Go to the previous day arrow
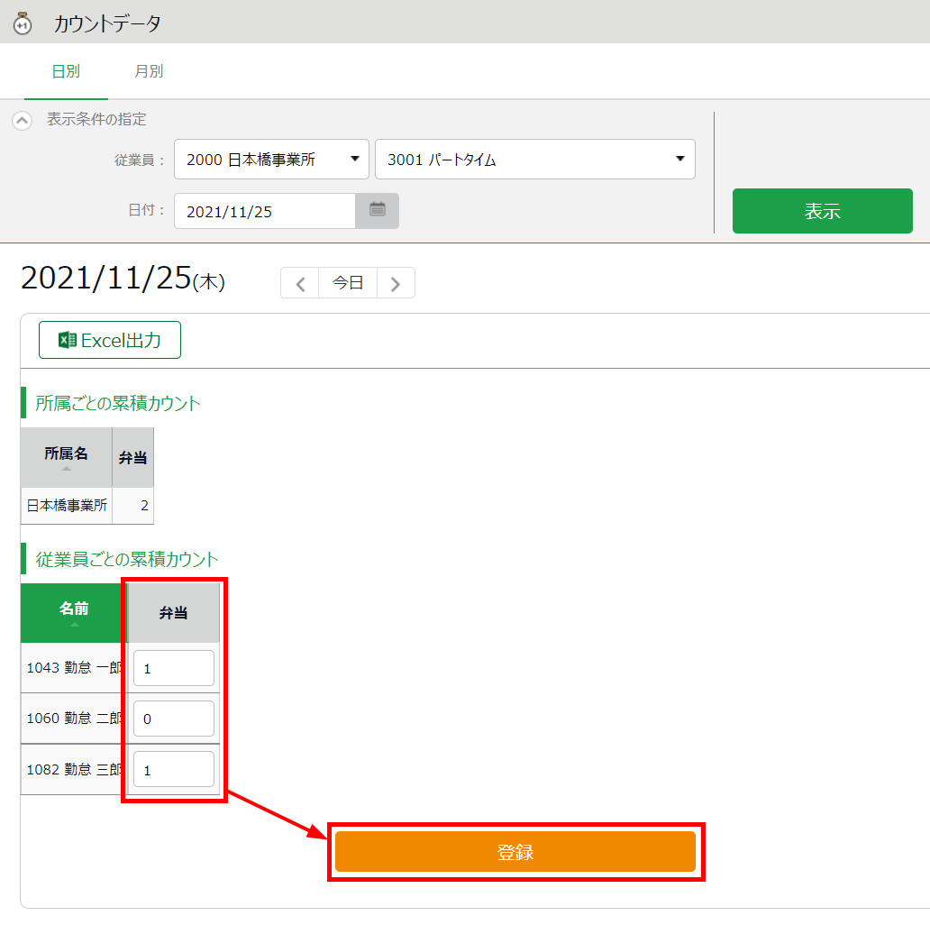Screen dimensions: 930x925 300,283
